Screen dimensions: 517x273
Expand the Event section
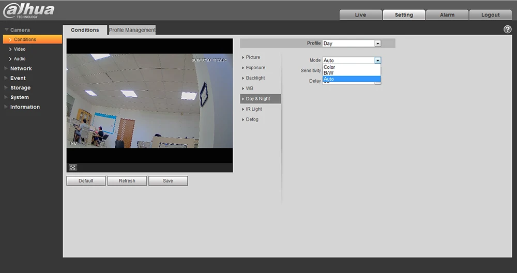18,78
